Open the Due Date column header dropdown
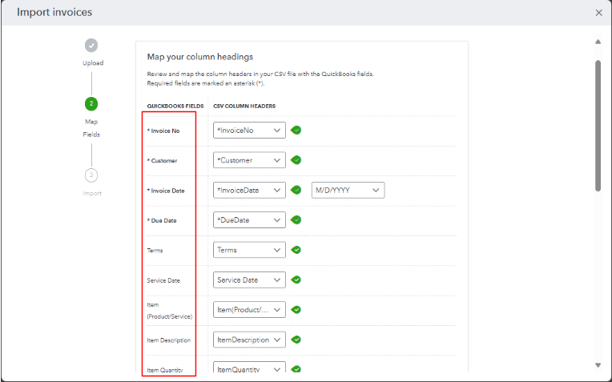Image resolution: width=612 pixels, height=382 pixels. click(249, 220)
